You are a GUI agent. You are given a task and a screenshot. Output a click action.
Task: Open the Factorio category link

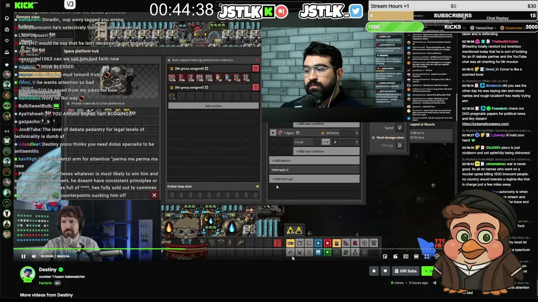pos(45,283)
